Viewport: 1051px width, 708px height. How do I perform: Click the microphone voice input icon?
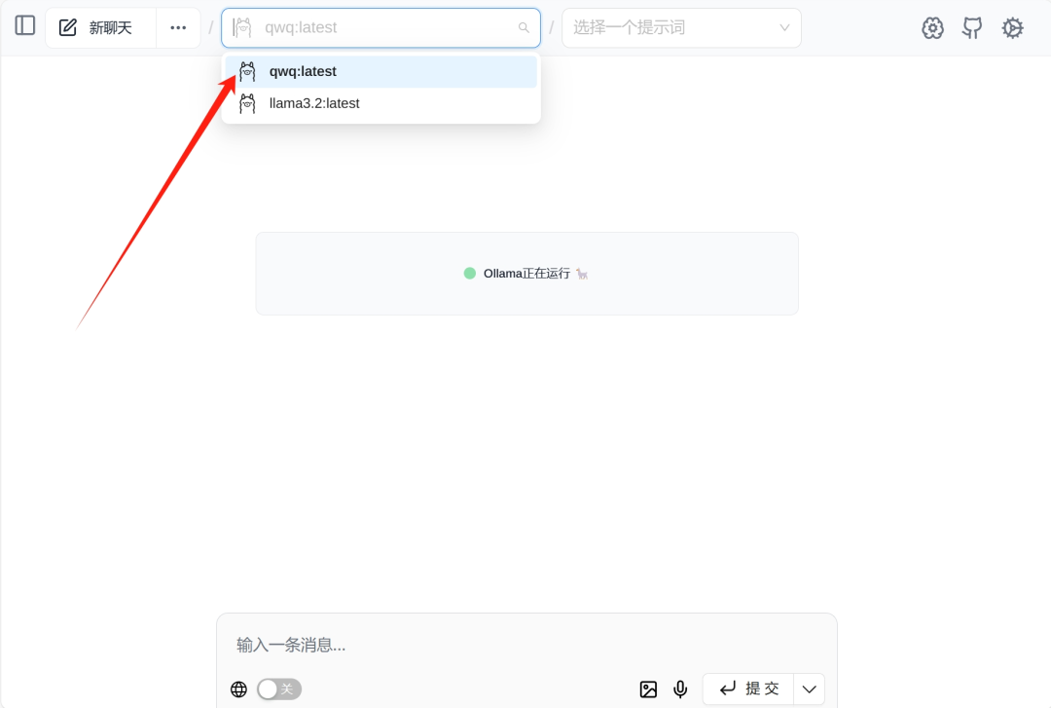pos(679,689)
